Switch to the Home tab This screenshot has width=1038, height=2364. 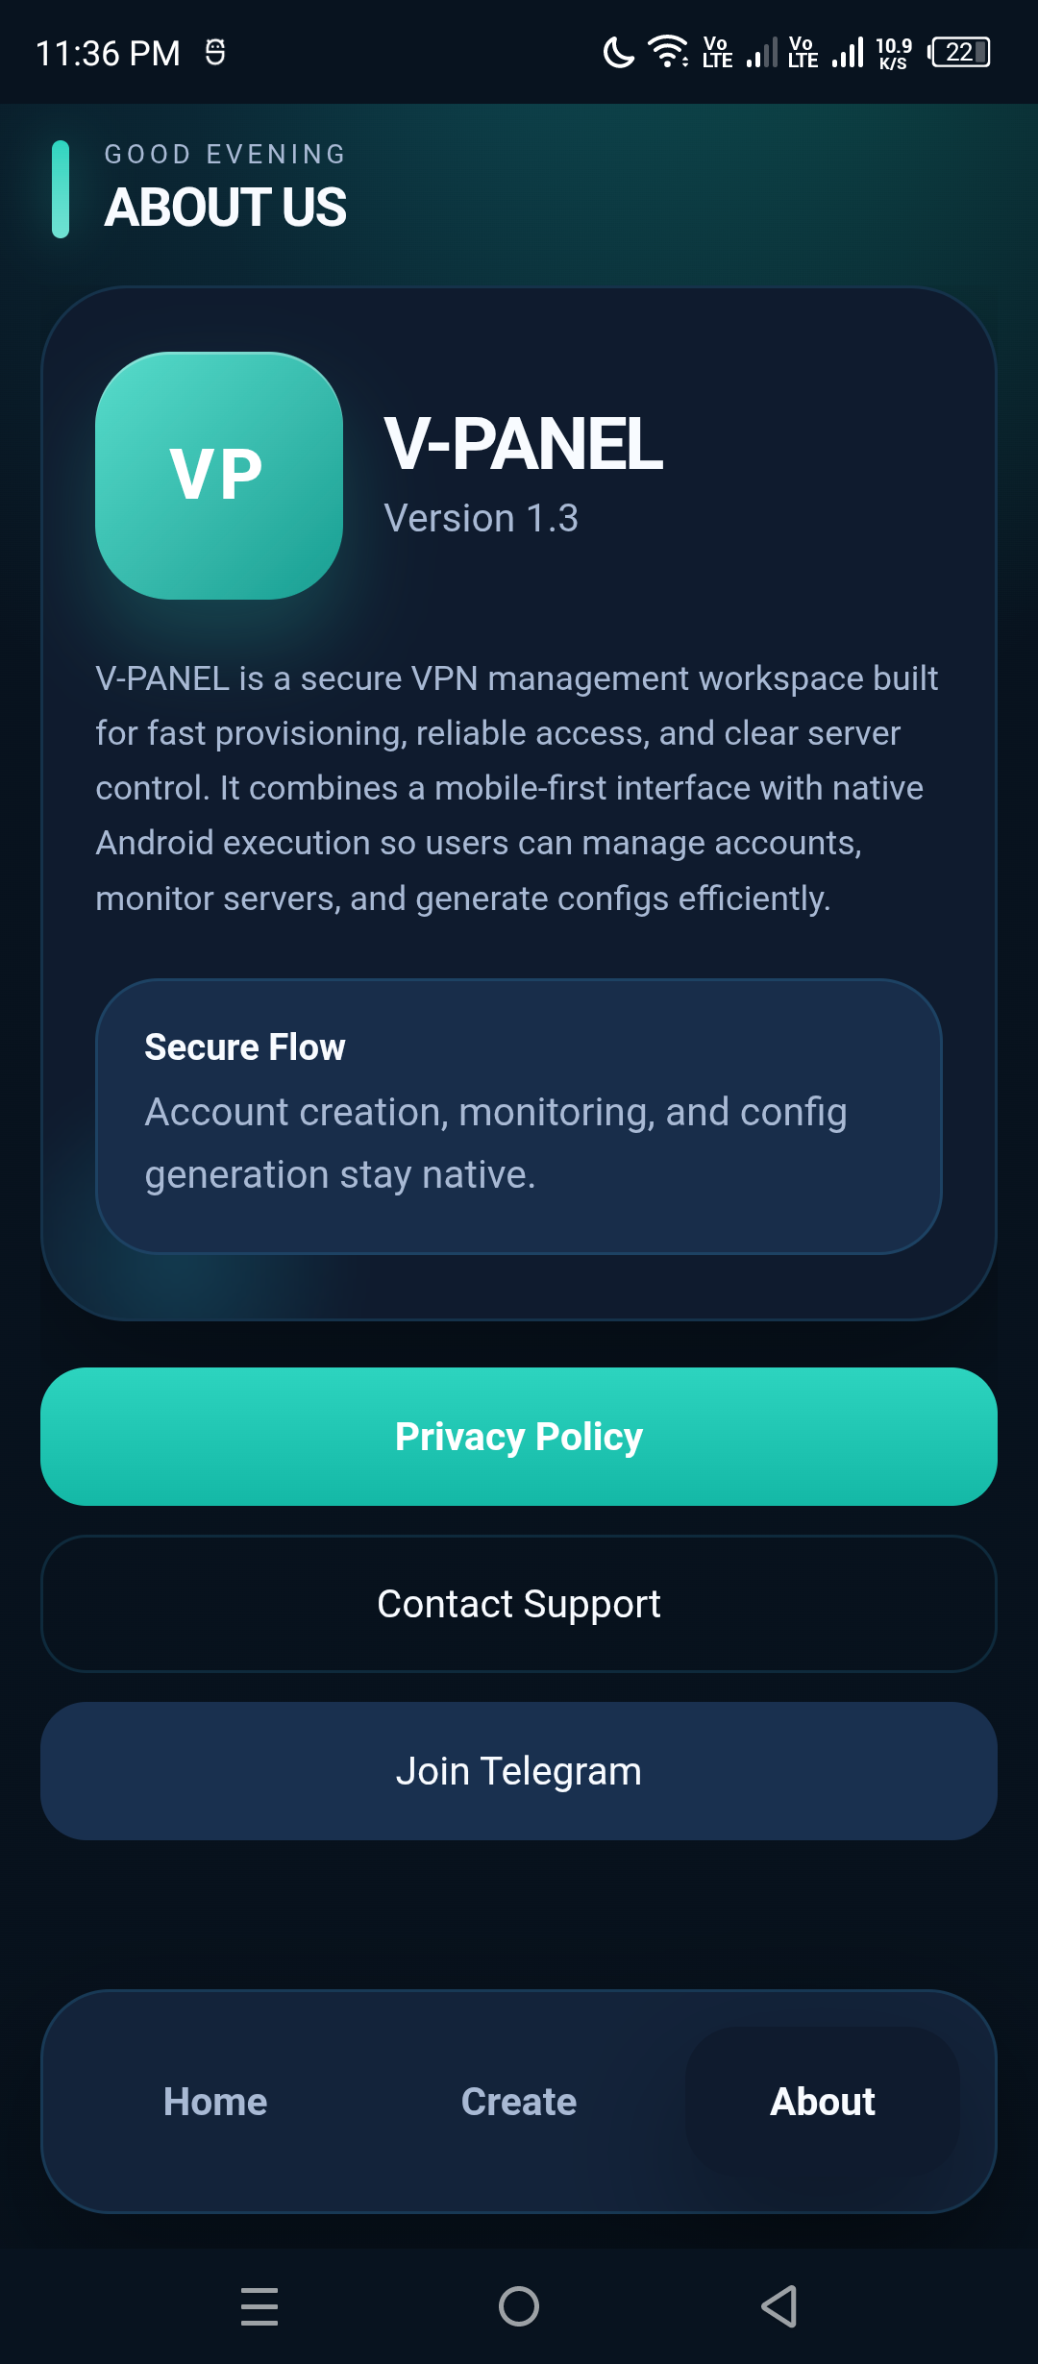(x=215, y=2101)
